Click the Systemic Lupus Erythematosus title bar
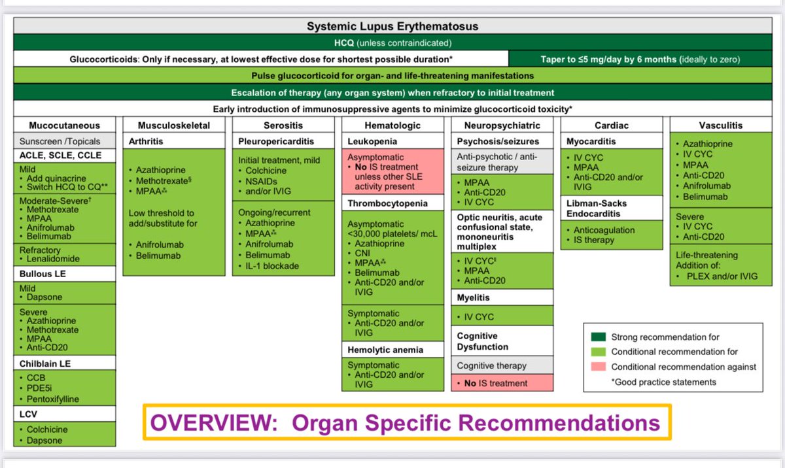 point(392,26)
